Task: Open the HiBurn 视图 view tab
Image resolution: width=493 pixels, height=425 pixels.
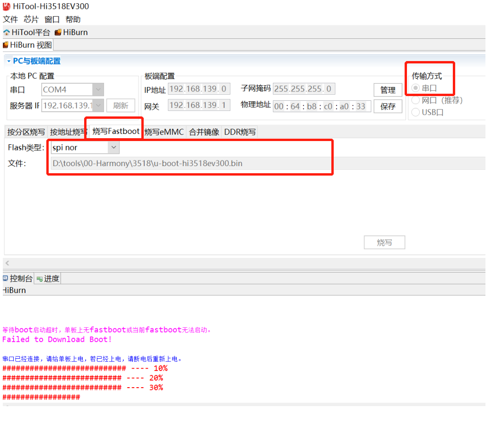Action: [28, 45]
